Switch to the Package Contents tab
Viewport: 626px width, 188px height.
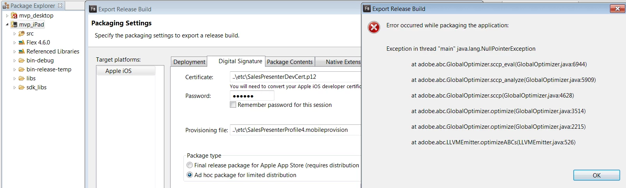290,62
